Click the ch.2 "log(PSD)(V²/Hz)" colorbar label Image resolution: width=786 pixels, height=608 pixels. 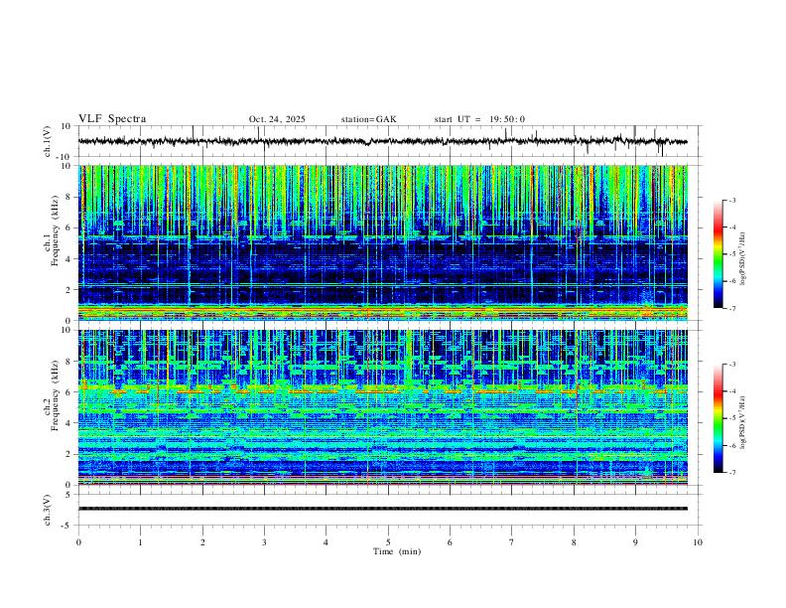click(743, 422)
